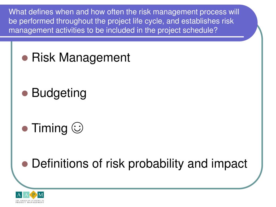Viewport: 276px width, 207px height.
Task: Select the Budgeting answer
Action: coord(59,93)
